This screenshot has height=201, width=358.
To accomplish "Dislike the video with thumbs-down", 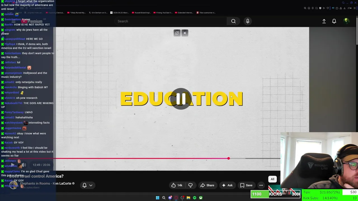I will pyautogui.click(x=190, y=185).
